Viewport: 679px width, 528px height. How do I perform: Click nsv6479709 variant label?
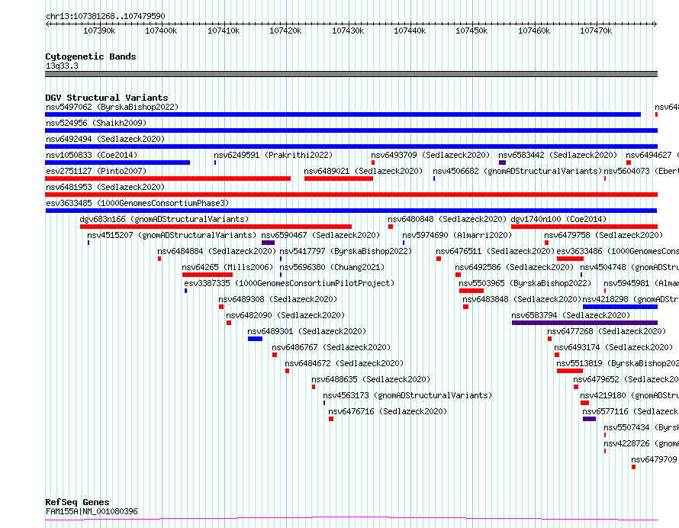coord(655,459)
